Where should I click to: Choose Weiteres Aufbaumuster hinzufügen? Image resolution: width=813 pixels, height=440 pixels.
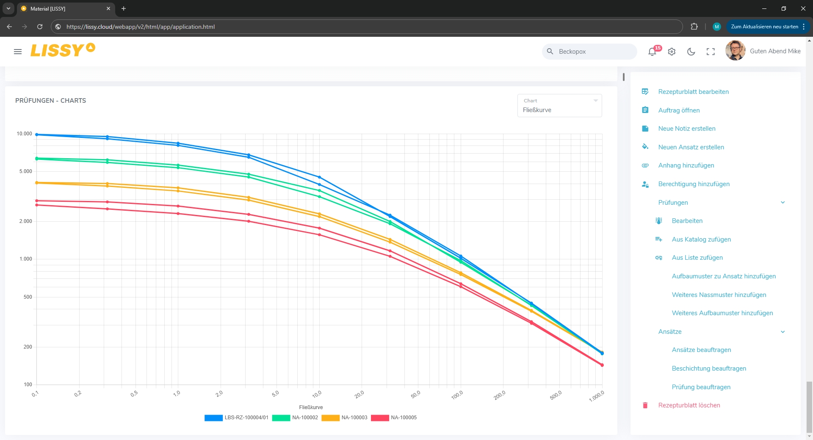click(x=722, y=313)
